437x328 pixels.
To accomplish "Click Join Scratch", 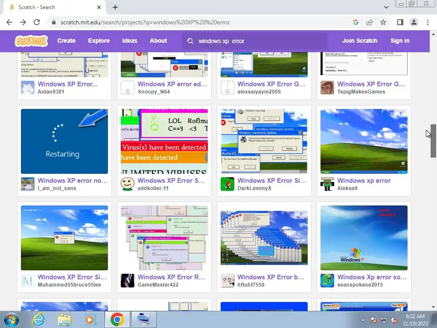I will coord(359,41).
